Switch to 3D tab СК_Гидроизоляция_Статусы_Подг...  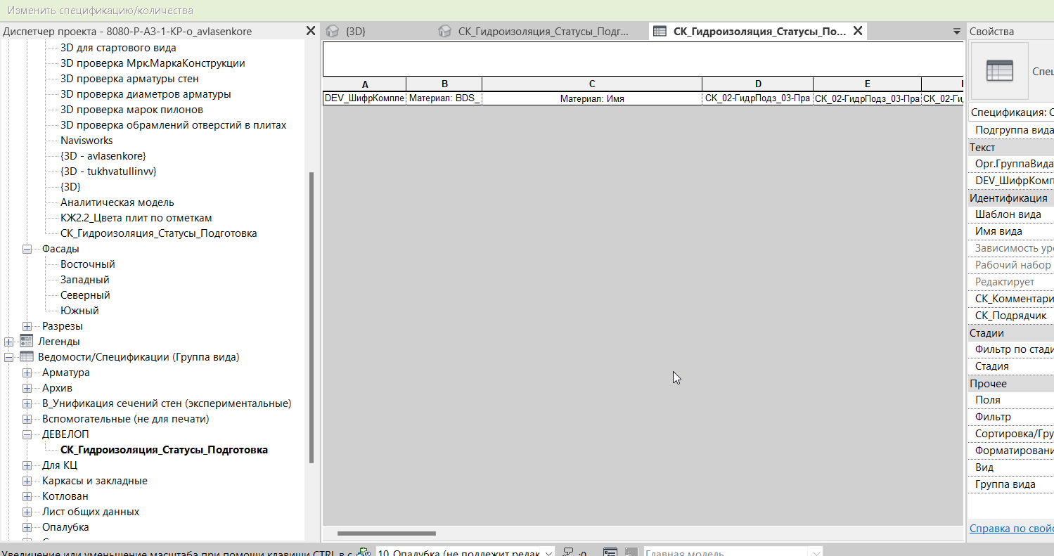point(543,31)
